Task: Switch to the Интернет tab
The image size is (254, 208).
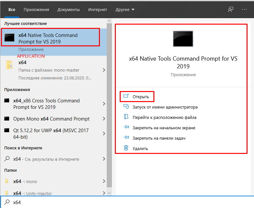Action: coord(98,10)
